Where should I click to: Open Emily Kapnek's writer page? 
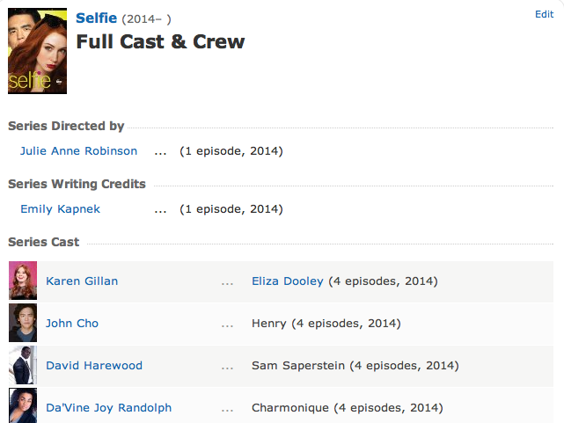(x=61, y=209)
